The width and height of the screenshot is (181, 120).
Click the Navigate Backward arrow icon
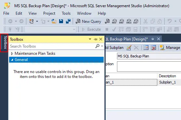10,21
